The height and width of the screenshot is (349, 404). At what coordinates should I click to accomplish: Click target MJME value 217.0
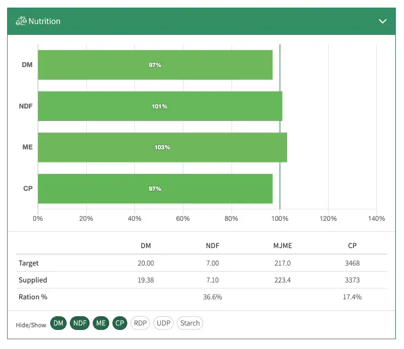tap(283, 263)
